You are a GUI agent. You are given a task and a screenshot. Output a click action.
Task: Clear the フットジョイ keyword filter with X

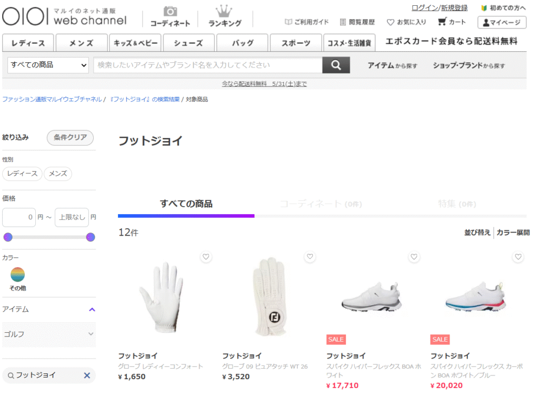coord(87,375)
